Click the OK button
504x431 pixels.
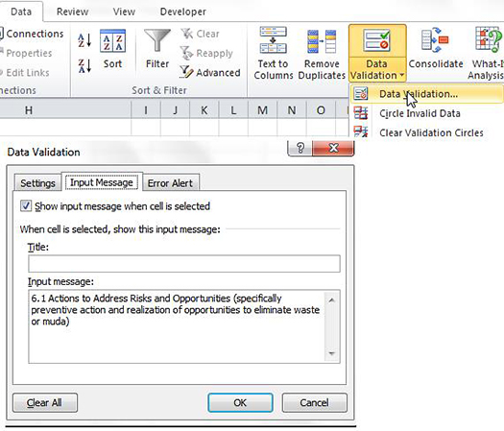pyautogui.click(x=240, y=402)
